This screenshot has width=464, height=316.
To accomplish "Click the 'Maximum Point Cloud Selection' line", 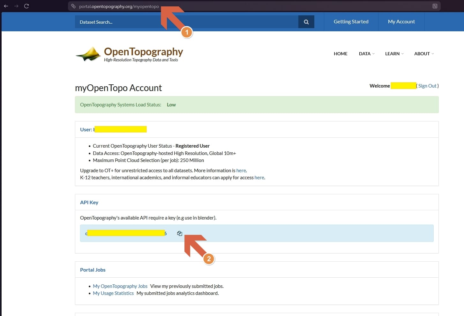I will tap(148, 160).
